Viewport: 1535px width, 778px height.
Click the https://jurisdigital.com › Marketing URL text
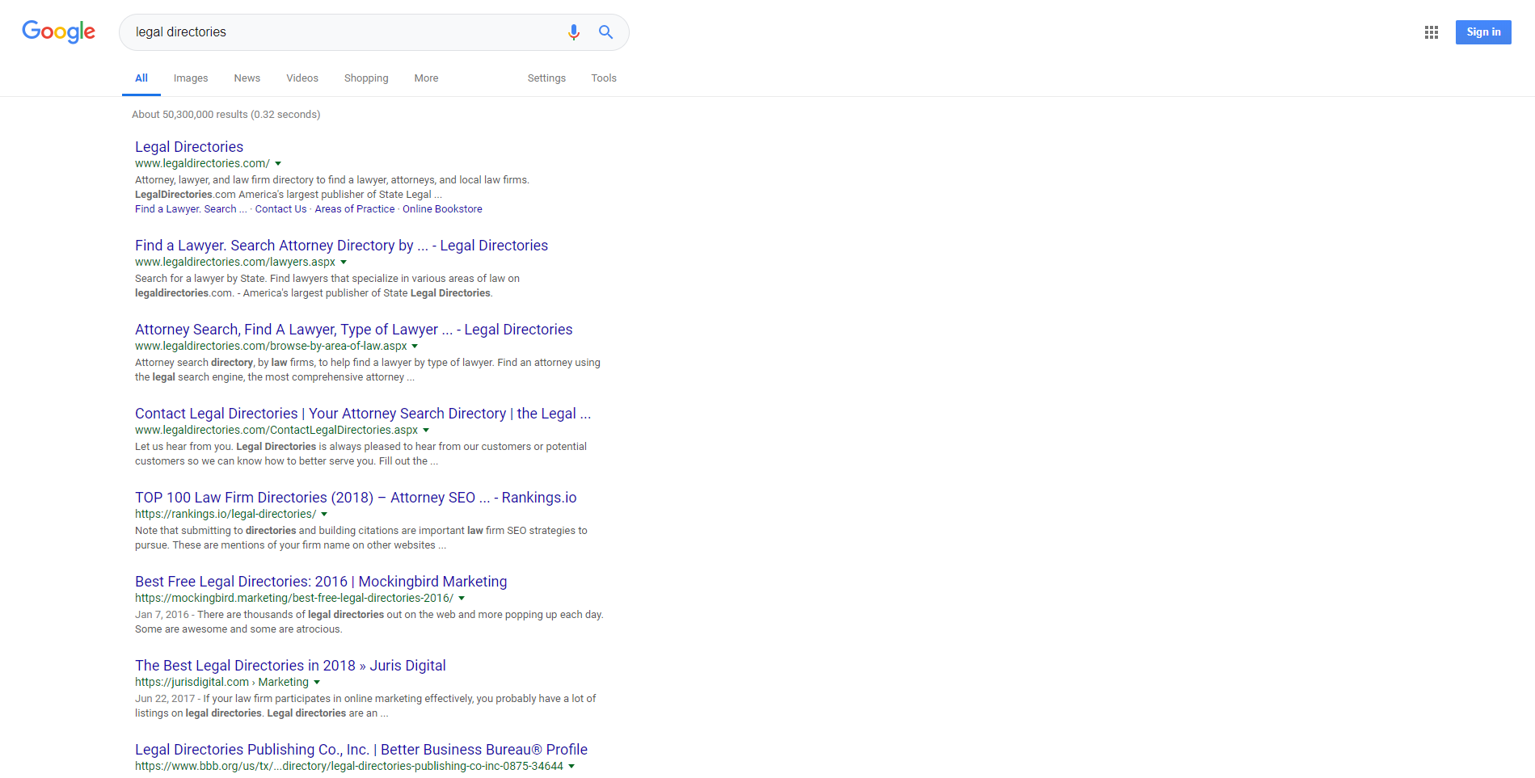click(x=221, y=683)
